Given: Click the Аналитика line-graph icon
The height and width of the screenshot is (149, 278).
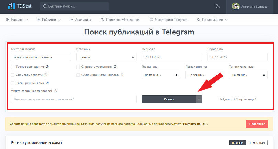Looking at the screenshot, I should (71, 20).
